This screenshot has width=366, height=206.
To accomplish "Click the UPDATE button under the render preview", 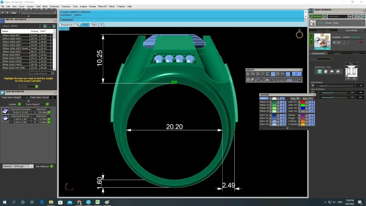I will point(322,48).
